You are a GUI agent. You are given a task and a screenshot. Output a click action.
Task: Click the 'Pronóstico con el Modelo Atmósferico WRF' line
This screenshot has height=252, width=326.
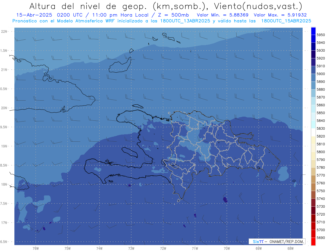[162, 21]
